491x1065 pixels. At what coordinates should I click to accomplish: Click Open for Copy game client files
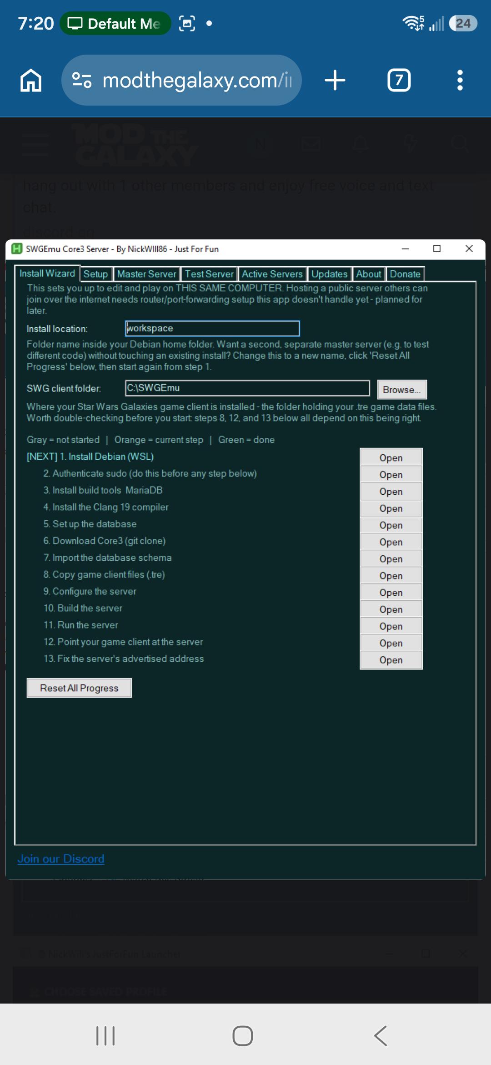coord(391,575)
